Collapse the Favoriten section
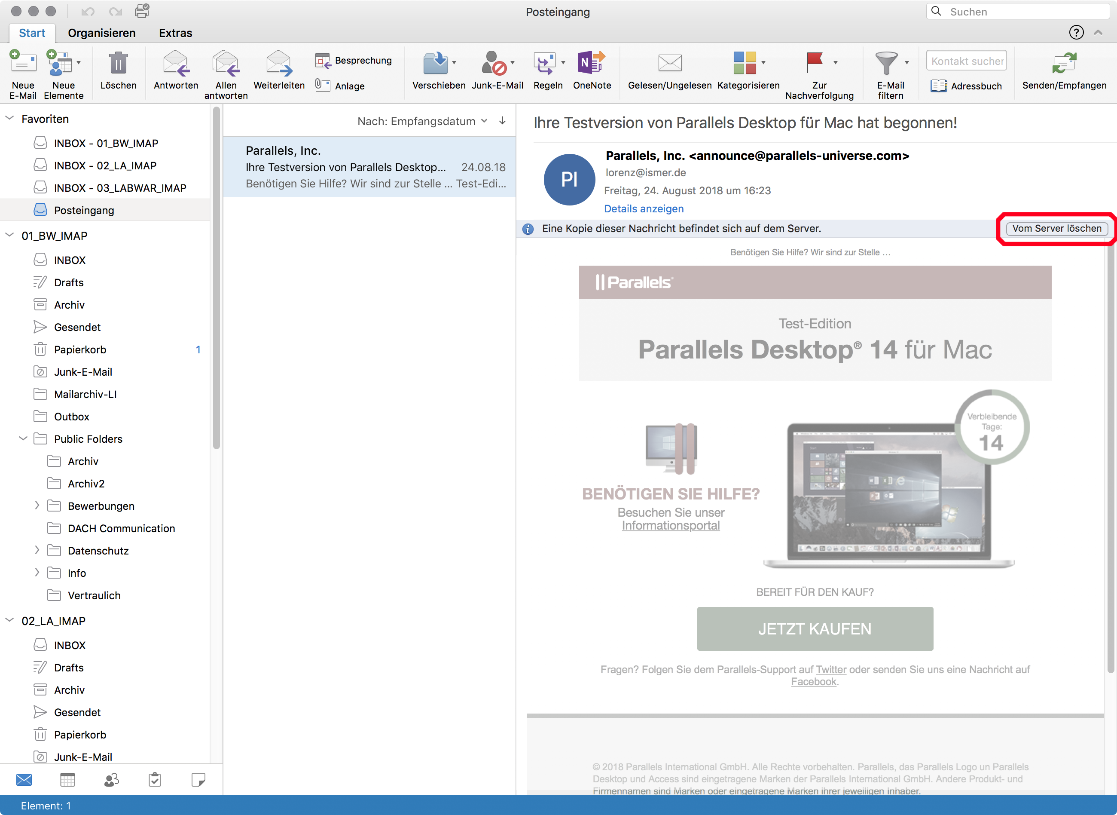This screenshot has width=1117, height=815. point(9,118)
